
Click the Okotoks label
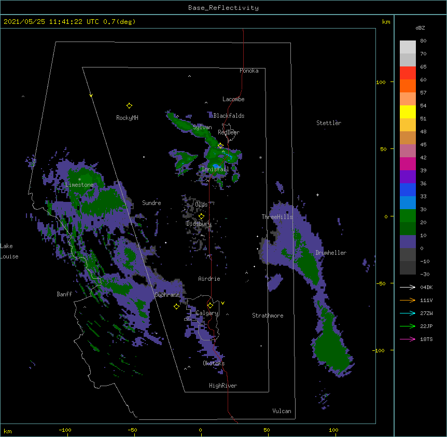(214, 363)
